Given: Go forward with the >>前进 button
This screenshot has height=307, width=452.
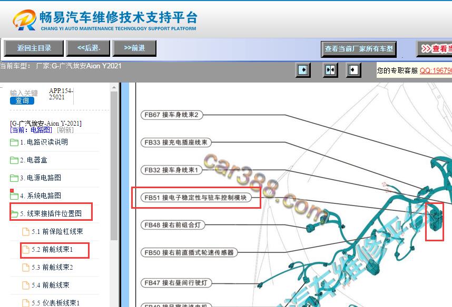Looking at the screenshot, I should pyautogui.click(x=134, y=48).
